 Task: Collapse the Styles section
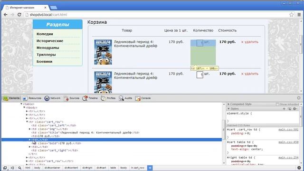coord(228,109)
